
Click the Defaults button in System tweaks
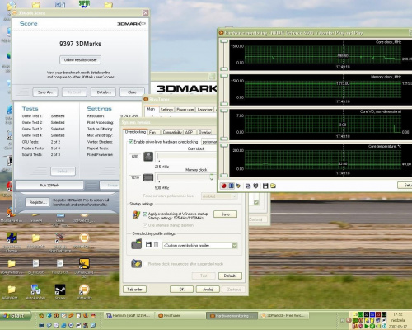(230, 276)
